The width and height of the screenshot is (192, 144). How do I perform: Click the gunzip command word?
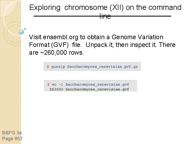(x=58, y=67)
